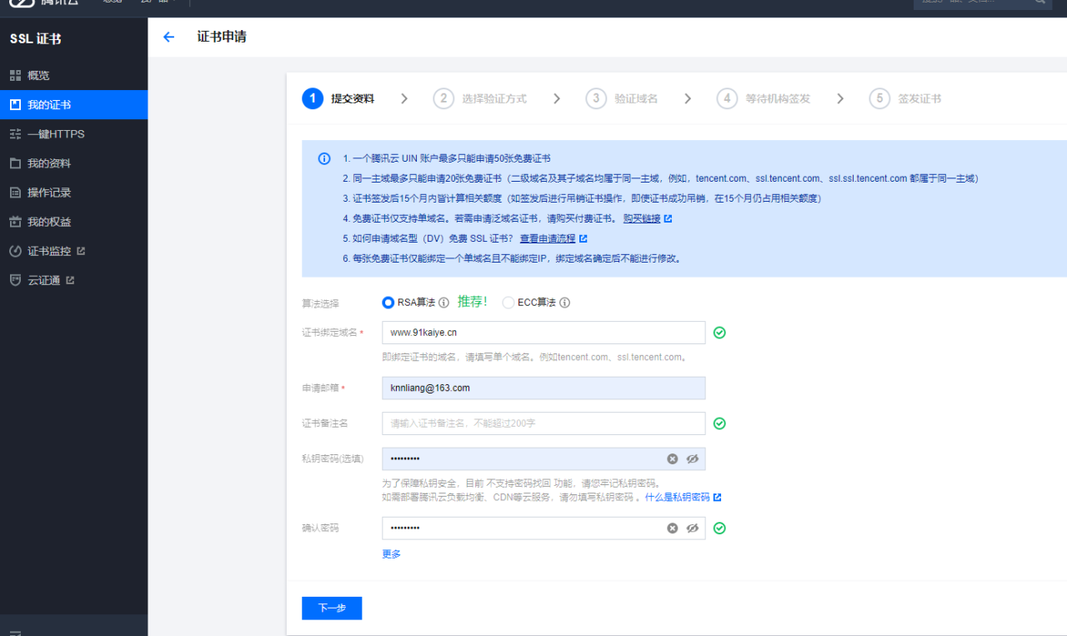Clear the 确认密码 field with the X icon
The width and height of the screenshot is (1067, 636).
point(672,528)
